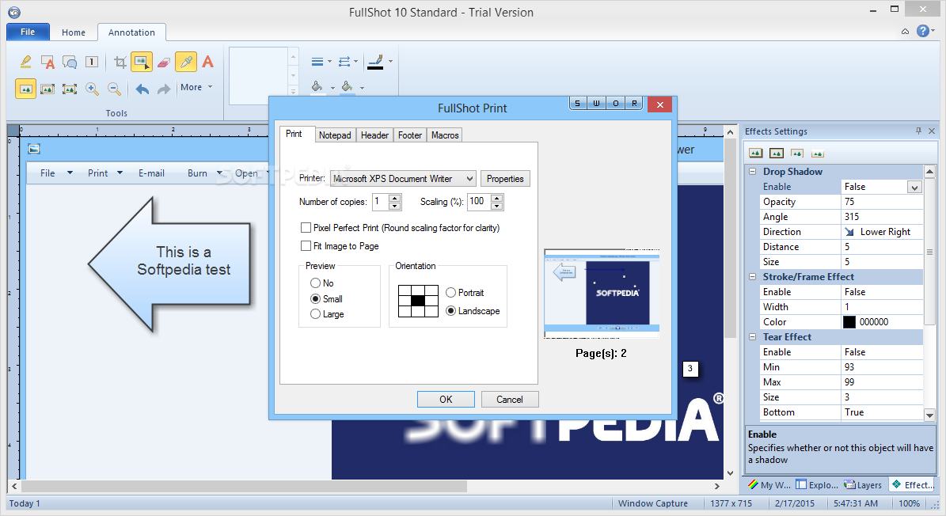Select the crop tool
Image resolution: width=946 pixels, height=516 pixels.
coord(120,62)
